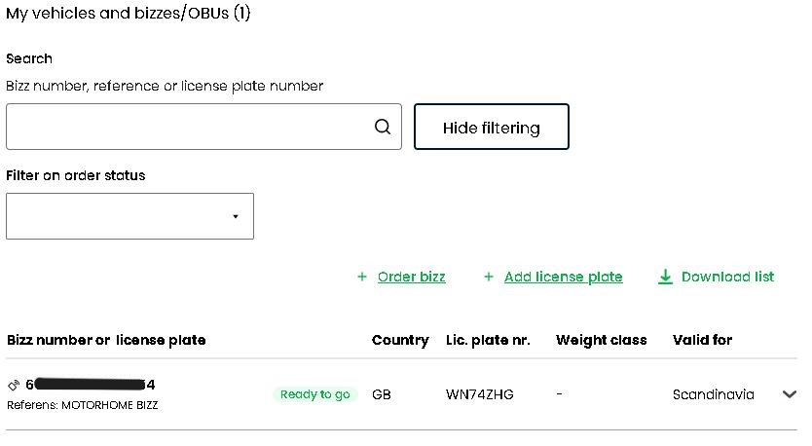Click the Country column header
This screenshot has height=446, width=812.
[400, 340]
